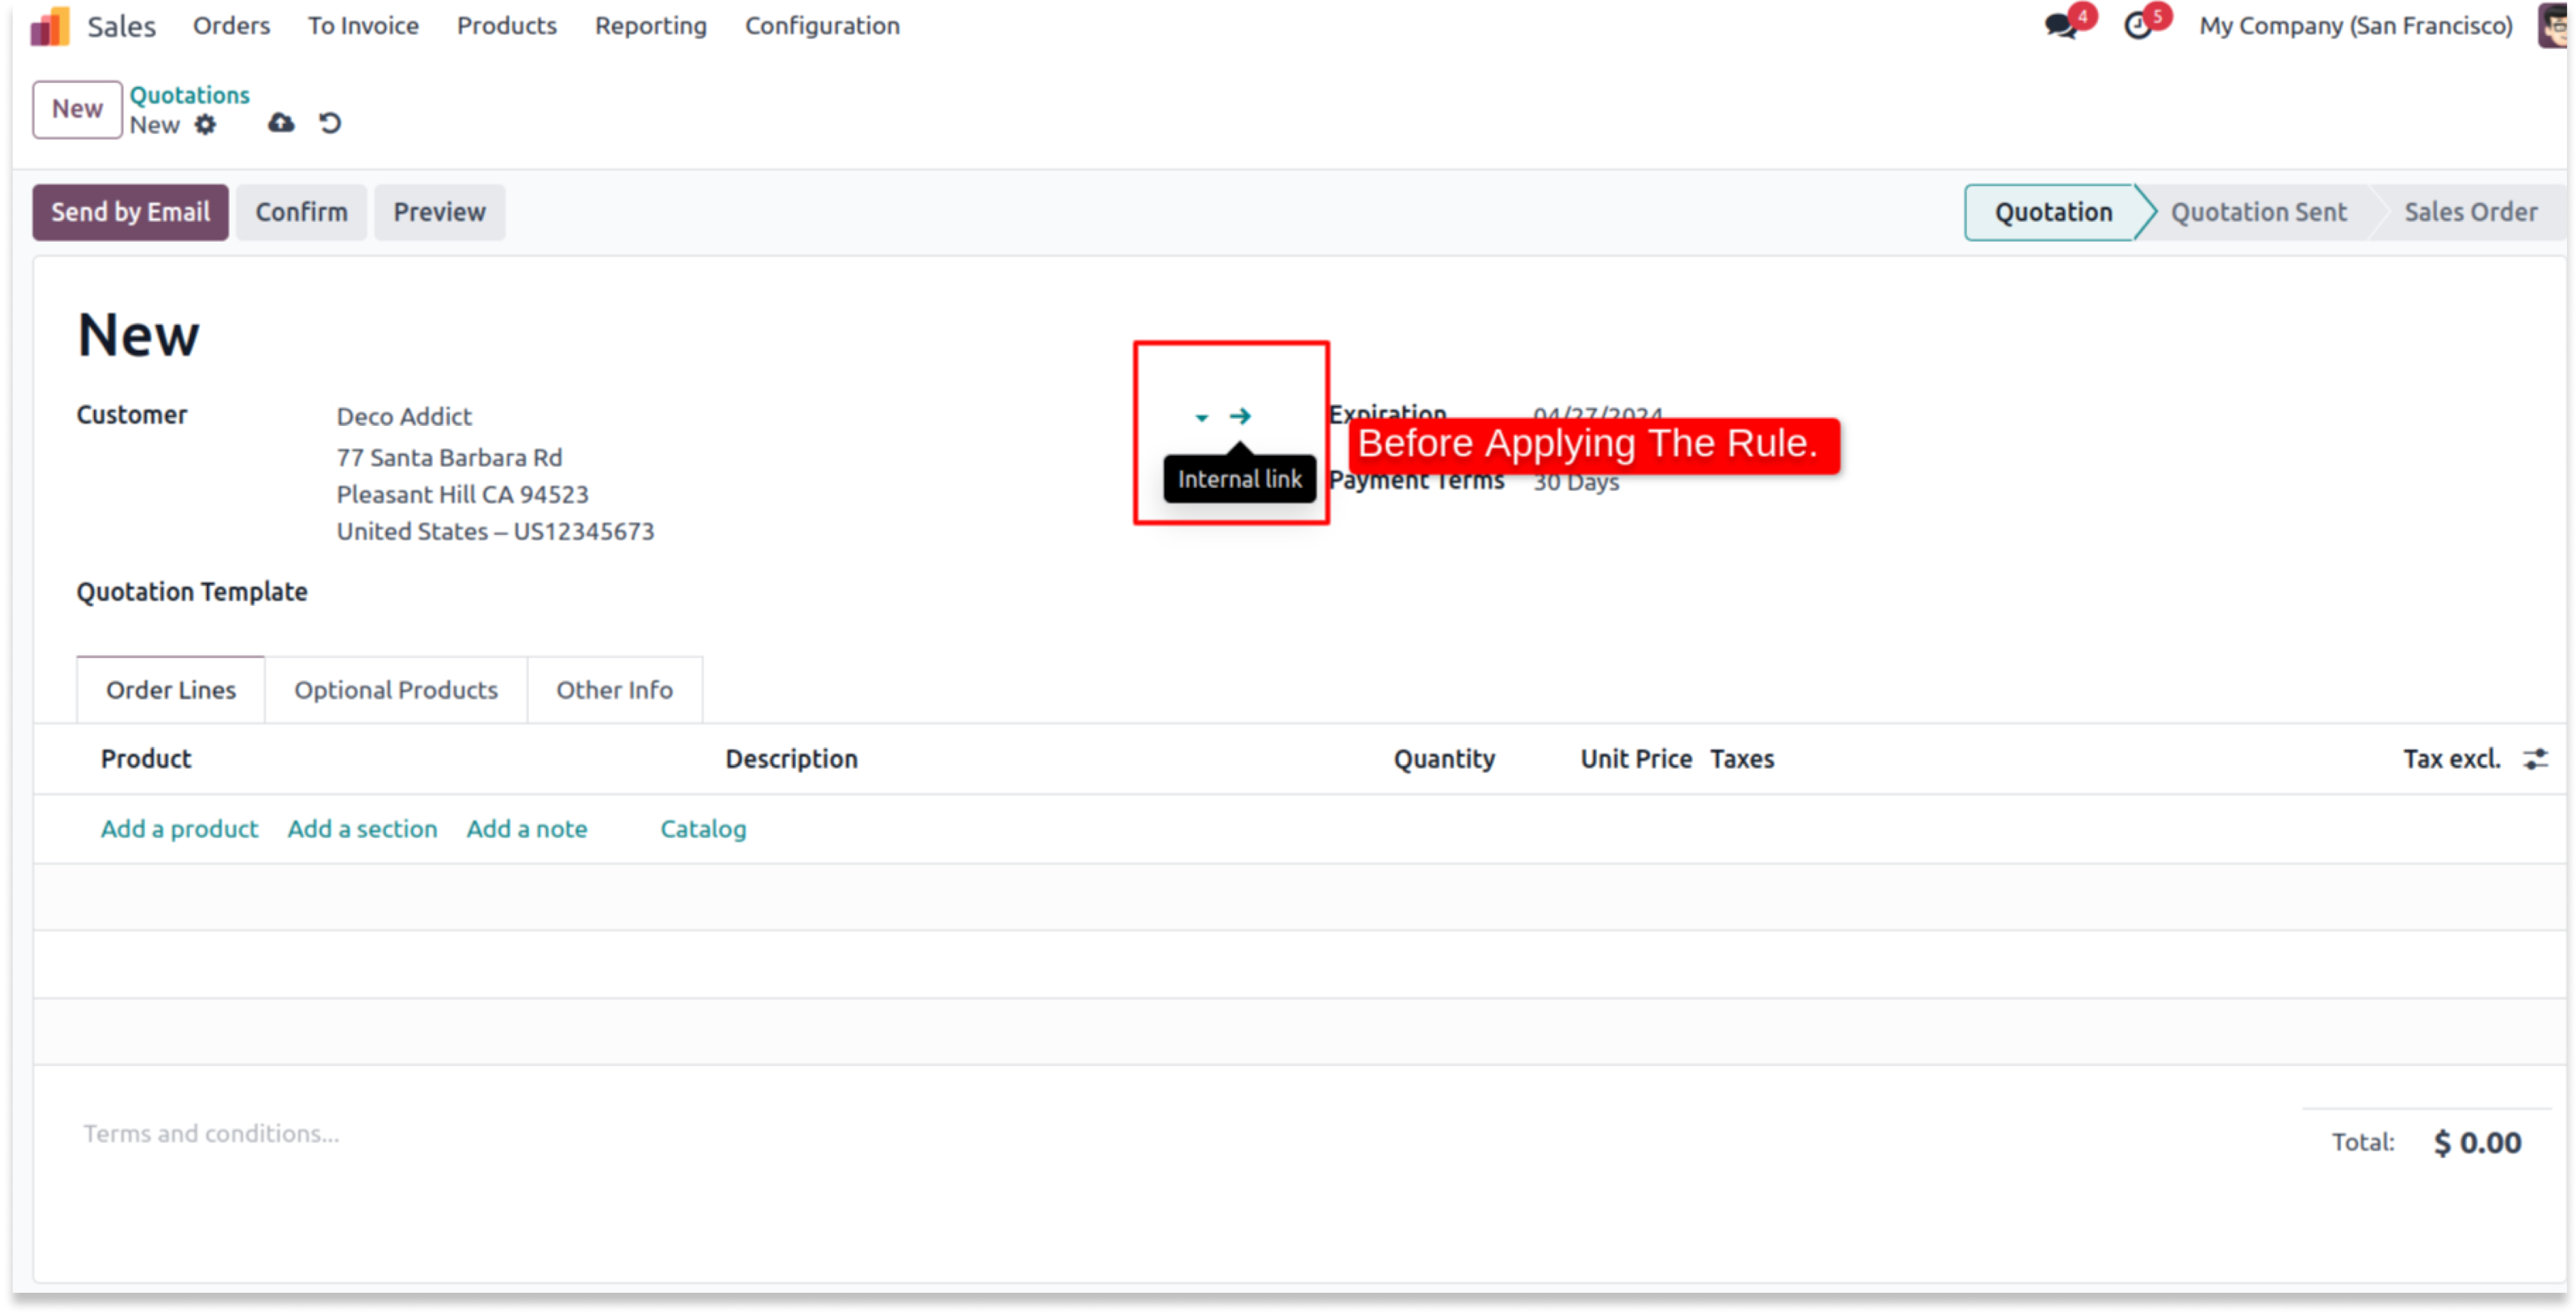The height and width of the screenshot is (1314, 2576).
Task: Click the discard changes undo icon
Action: pos(330,123)
